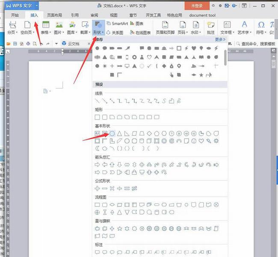
Task: Open the 页面布局 tab
Action: pyautogui.click(x=54, y=15)
